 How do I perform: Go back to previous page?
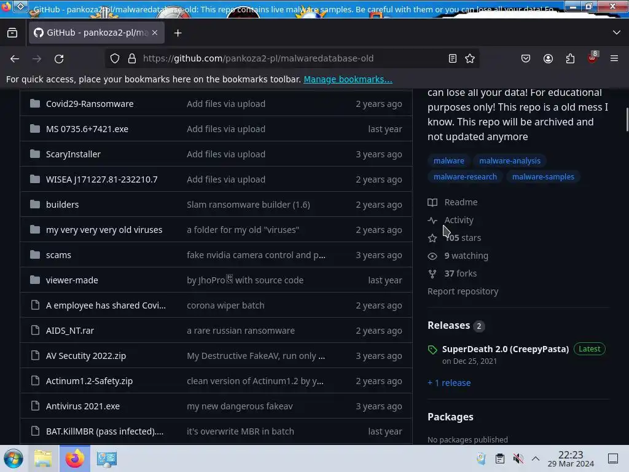pos(15,58)
